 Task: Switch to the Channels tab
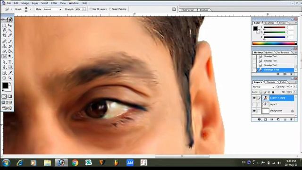click(x=270, y=82)
